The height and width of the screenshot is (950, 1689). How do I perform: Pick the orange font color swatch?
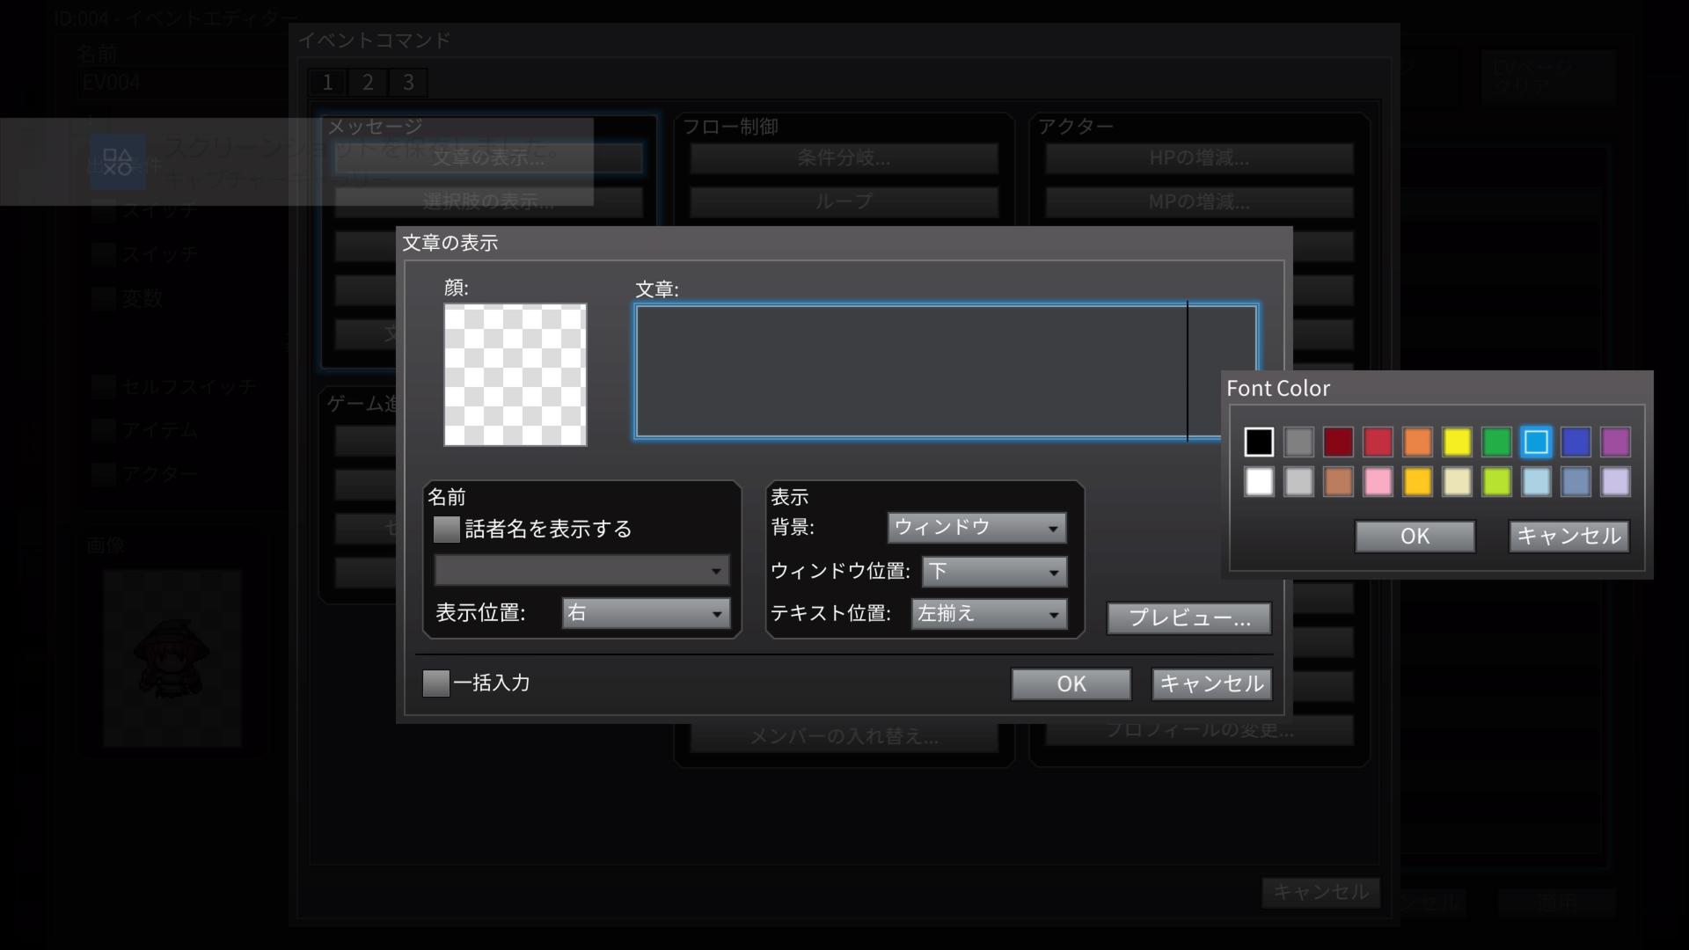click(1417, 442)
